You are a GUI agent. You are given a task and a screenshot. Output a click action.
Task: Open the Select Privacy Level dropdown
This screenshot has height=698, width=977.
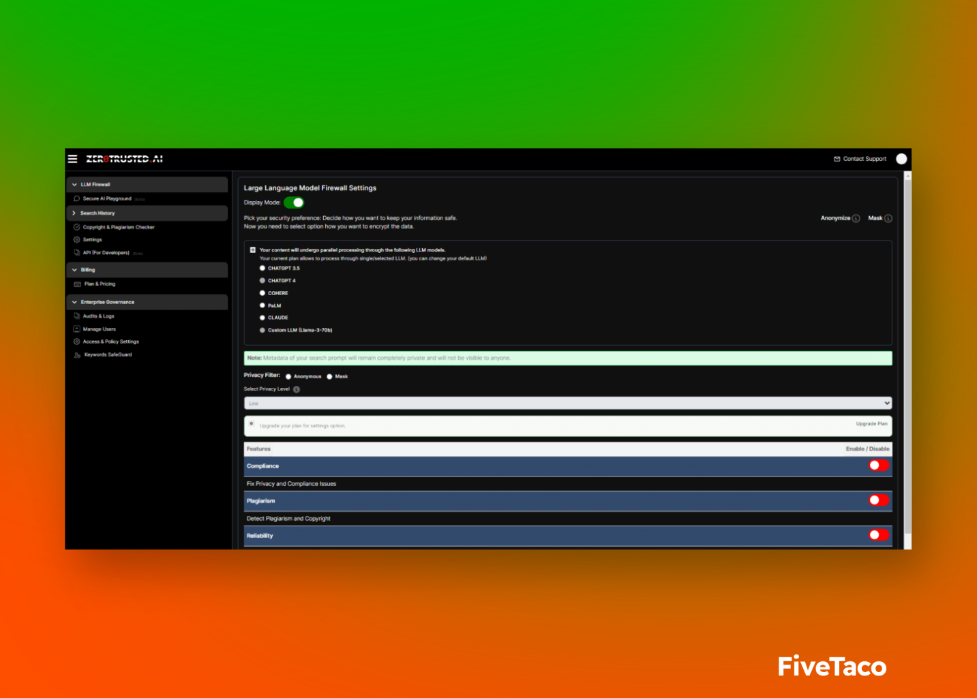coord(568,404)
